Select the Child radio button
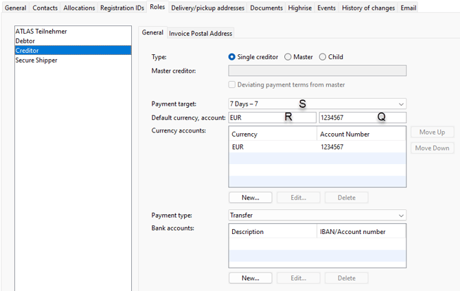The image size is (460, 291). pos(323,57)
